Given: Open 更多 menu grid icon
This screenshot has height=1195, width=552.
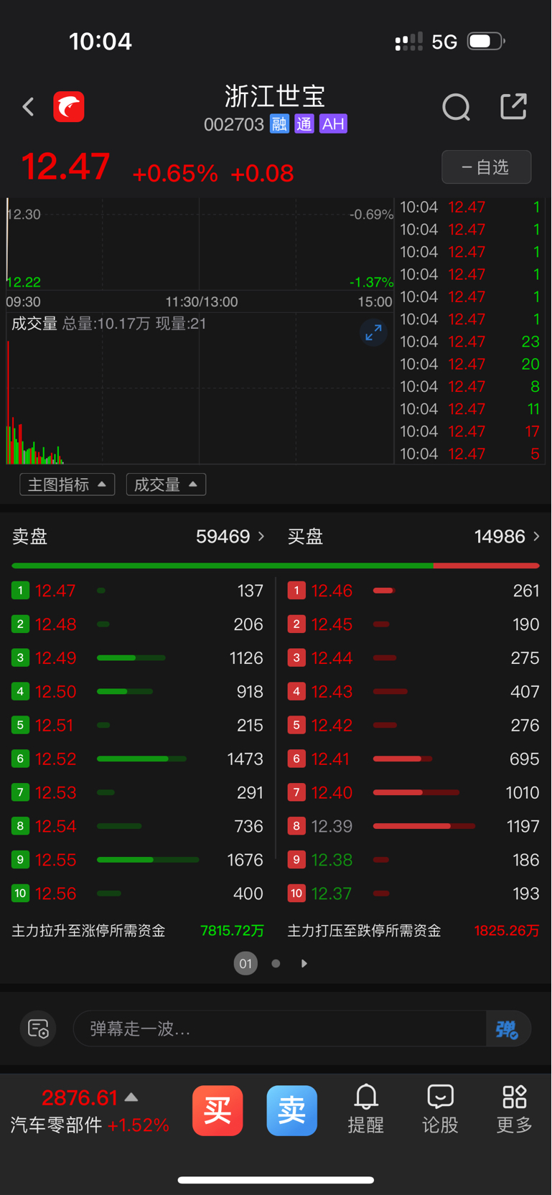Looking at the screenshot, I should point(515,1109).
